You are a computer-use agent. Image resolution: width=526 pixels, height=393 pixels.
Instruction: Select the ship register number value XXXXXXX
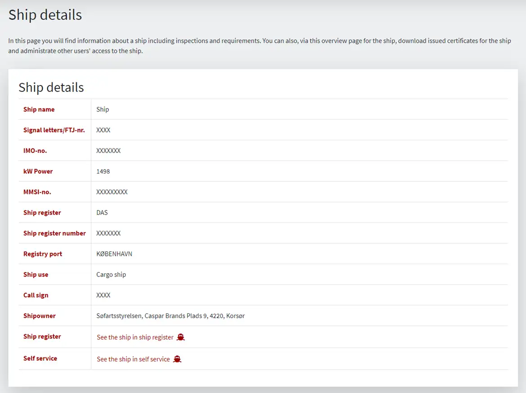[x=108, y=233]
